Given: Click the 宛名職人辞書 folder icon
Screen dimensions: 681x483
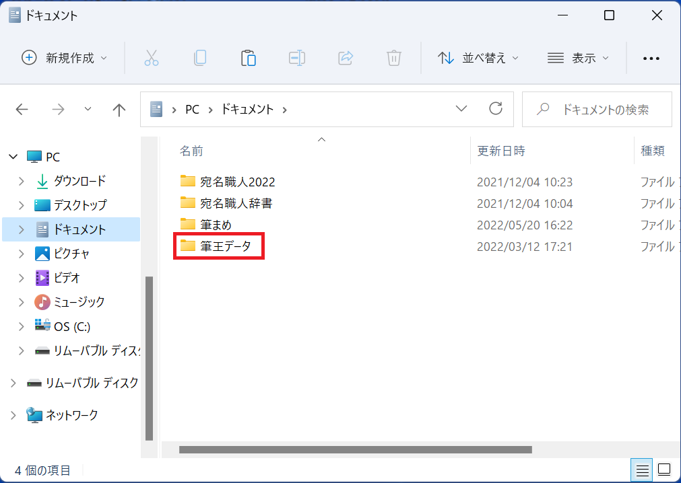Looking at the screenshot, I should point(188,202).
